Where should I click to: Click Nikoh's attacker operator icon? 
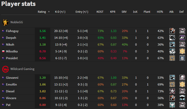[x=172, y=45]
